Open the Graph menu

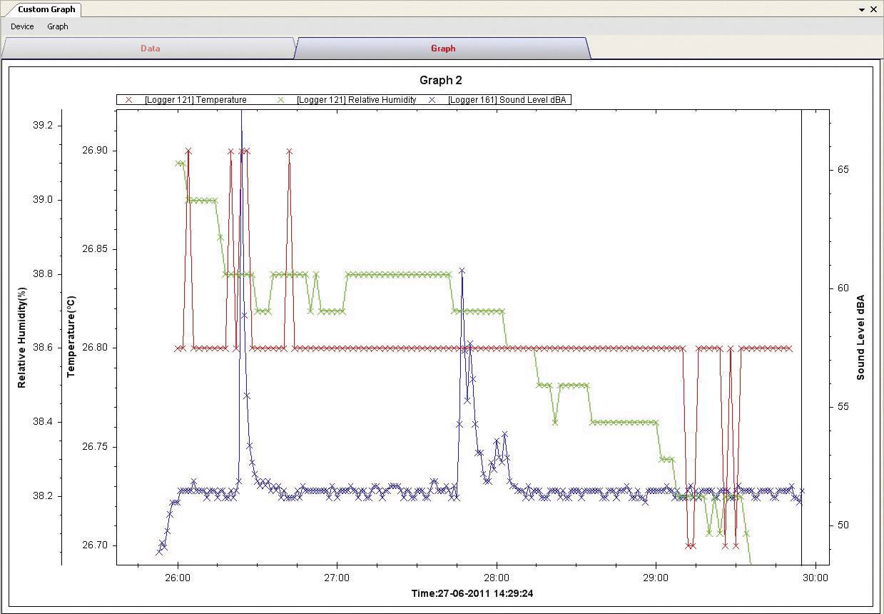tap(58, 26)
